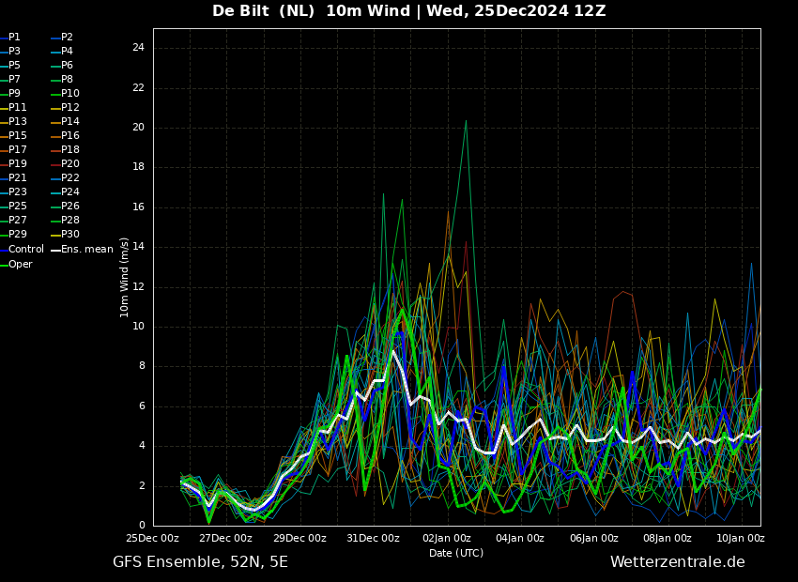Viewport: 798px width, 582px height.
Task: Select the P14 legend label
Action: click(x=70, y=122)
